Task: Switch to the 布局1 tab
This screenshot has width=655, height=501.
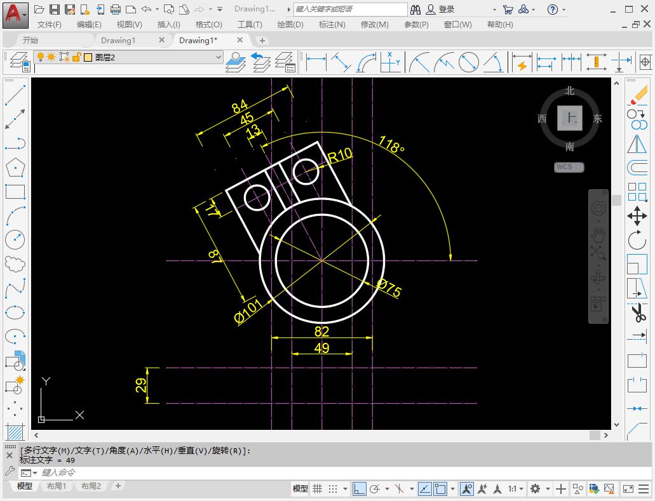Action: pos(57,486)
